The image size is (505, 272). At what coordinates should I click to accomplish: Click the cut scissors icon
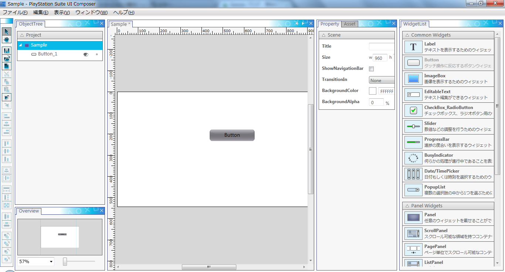coord(7,74)
